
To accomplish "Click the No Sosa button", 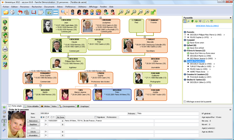I will pos(60,117).
